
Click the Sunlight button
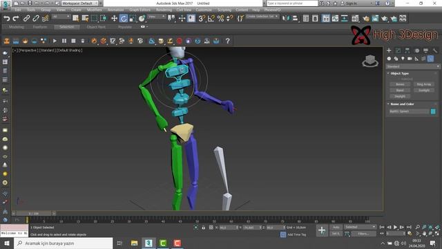point(424,91)
